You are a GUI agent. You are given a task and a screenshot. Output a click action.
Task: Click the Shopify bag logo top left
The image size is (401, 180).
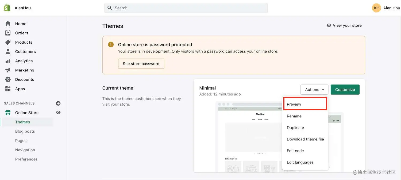click(x=7, y=7)
